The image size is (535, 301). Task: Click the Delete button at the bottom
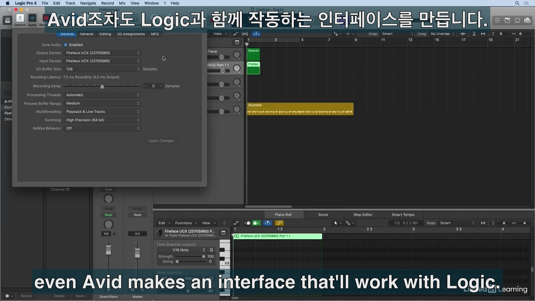click(59, 296)
